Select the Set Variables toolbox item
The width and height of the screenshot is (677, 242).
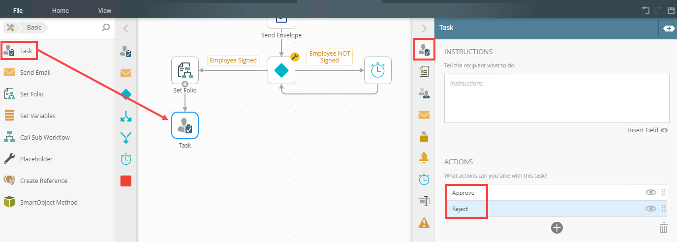pos(37,116)
